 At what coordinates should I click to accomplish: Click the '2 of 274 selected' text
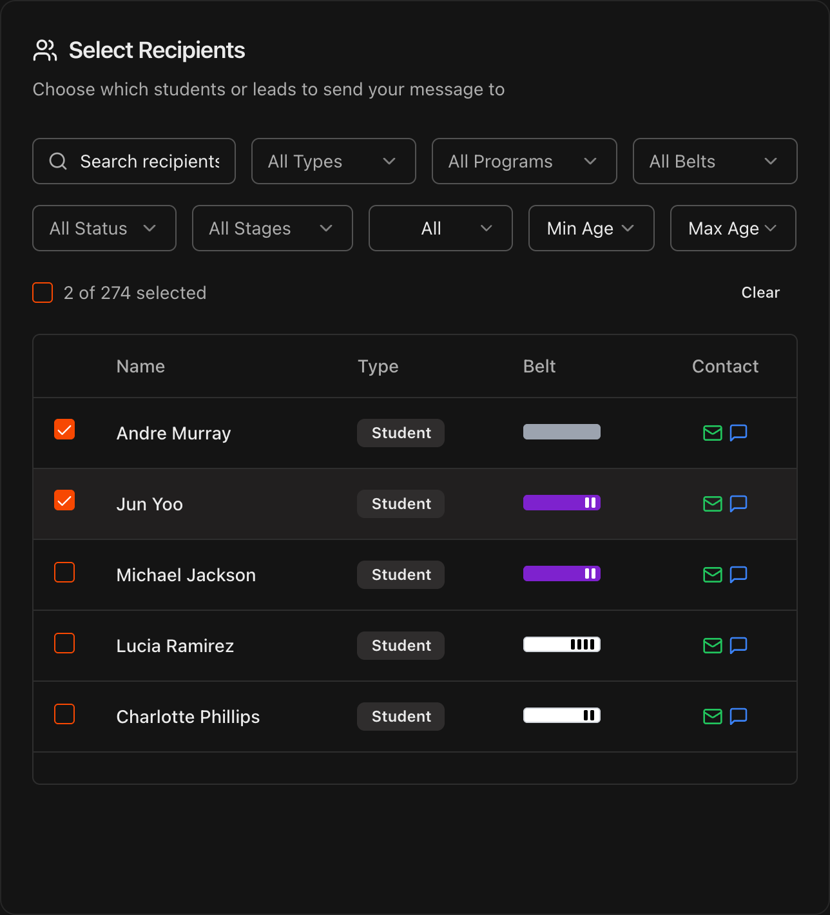tap(135, 293)
